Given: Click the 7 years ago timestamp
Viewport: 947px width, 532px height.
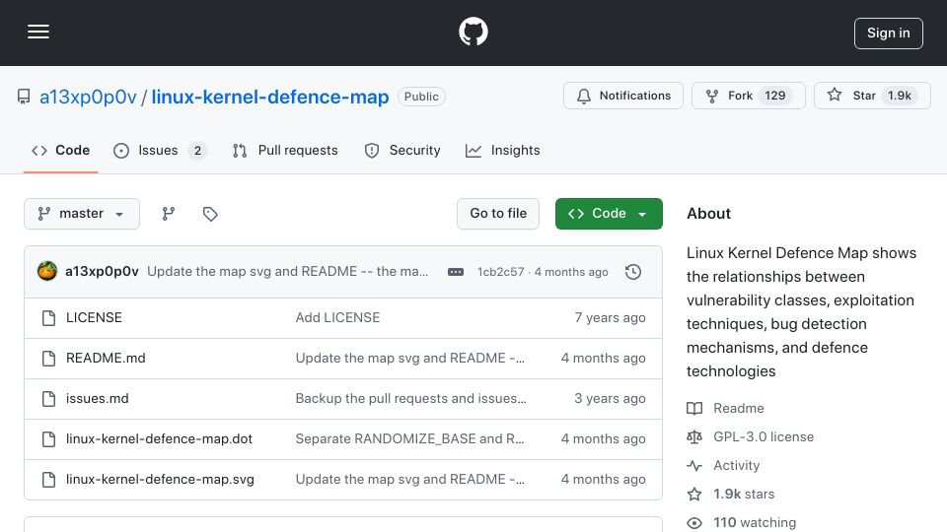Looking at the screenshot, I should pyautogui.click(x=610, y=318).
